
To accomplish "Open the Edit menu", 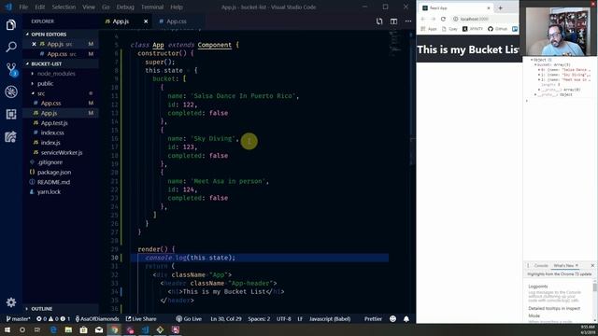I will coord(39,7).
